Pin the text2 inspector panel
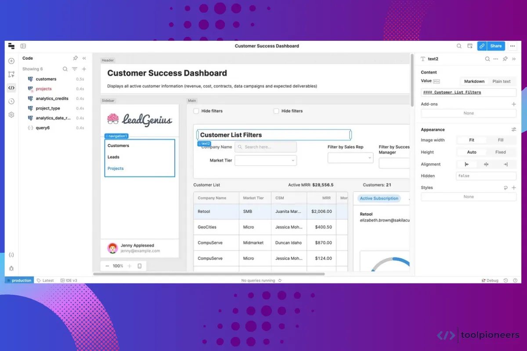 [505, 59]
